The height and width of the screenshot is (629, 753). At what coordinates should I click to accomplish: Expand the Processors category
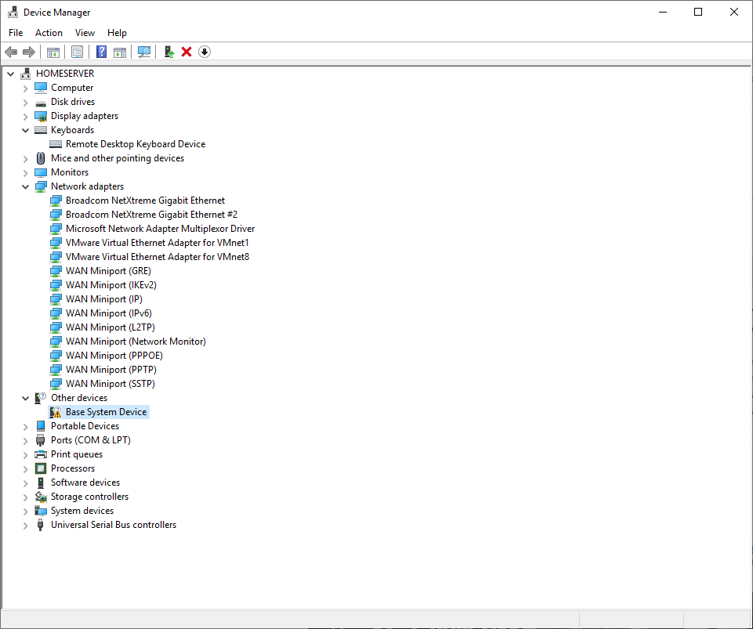(26, 468)
